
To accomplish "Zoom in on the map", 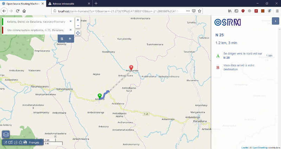I will [x=78, y=20].
